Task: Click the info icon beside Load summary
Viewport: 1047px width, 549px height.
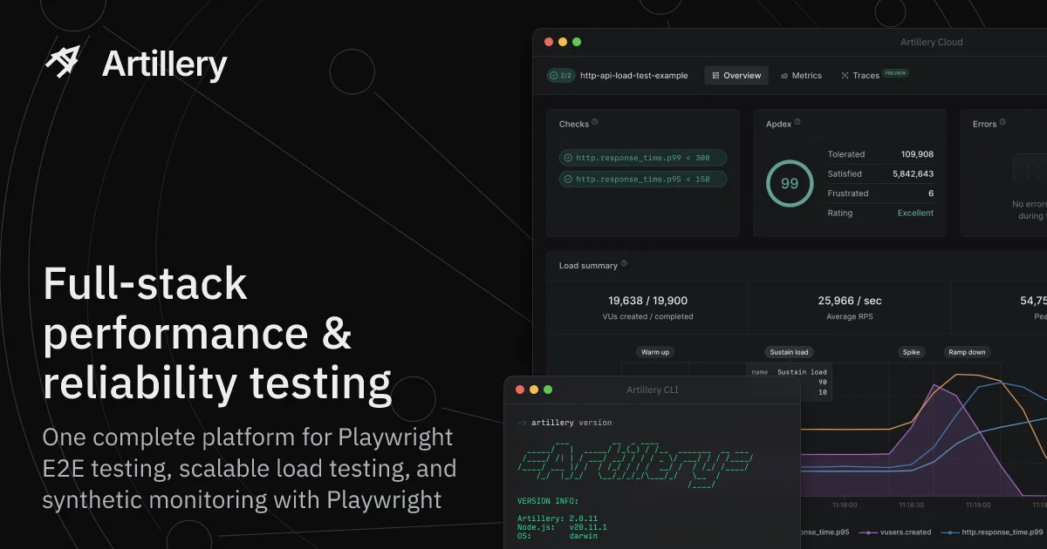Action: click(x=624, y=264)
